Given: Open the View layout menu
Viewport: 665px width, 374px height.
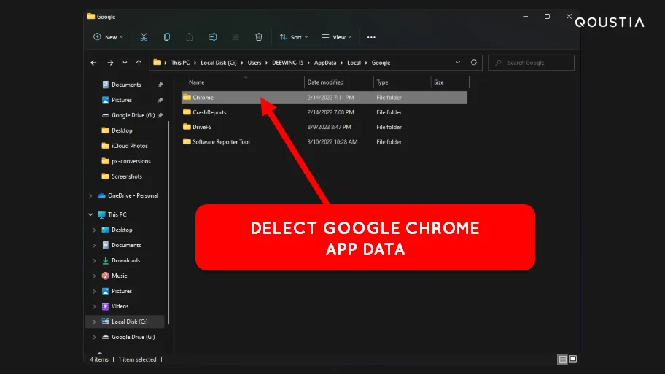Looking at the screenshot, I should [337, 37].
